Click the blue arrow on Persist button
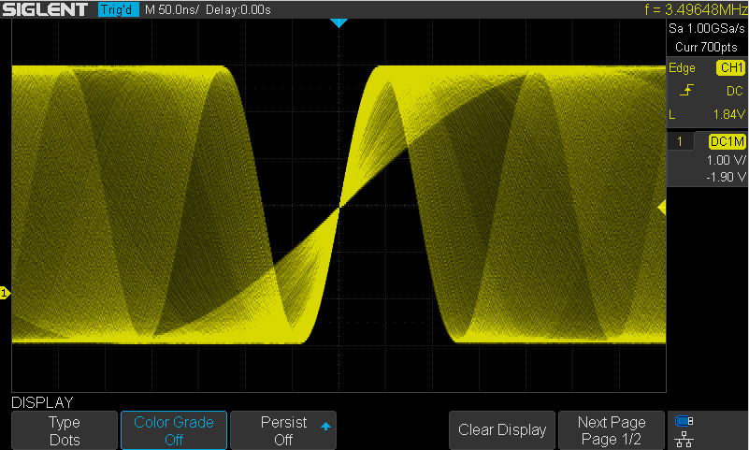This screenshot has width=749, height=450. pyautogui.click(x=325, y=426)
